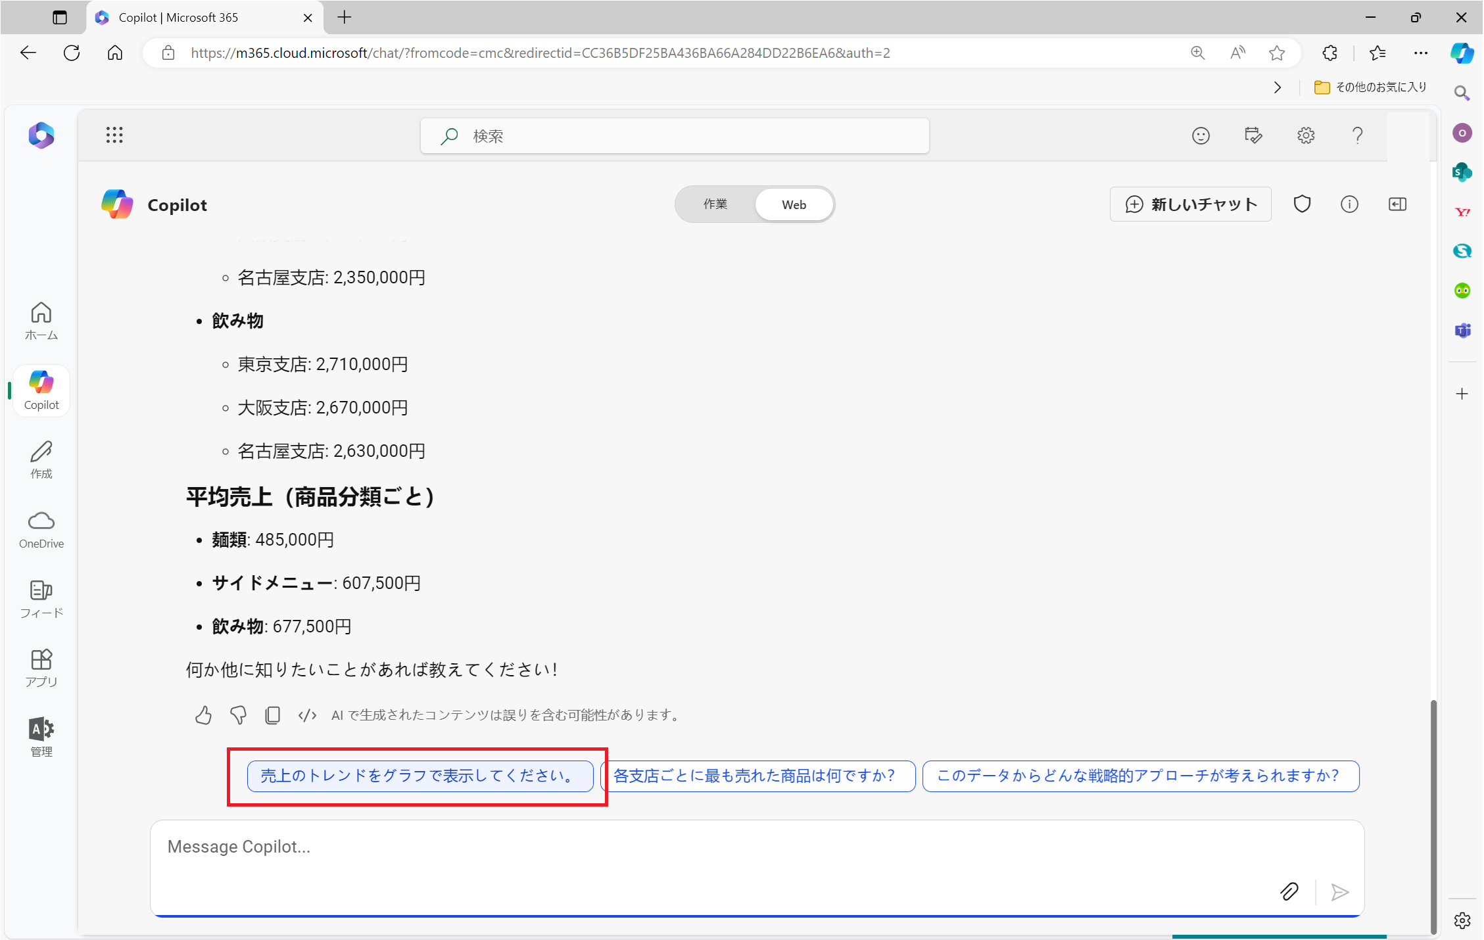Go to the browser home page

coord(115,53)
